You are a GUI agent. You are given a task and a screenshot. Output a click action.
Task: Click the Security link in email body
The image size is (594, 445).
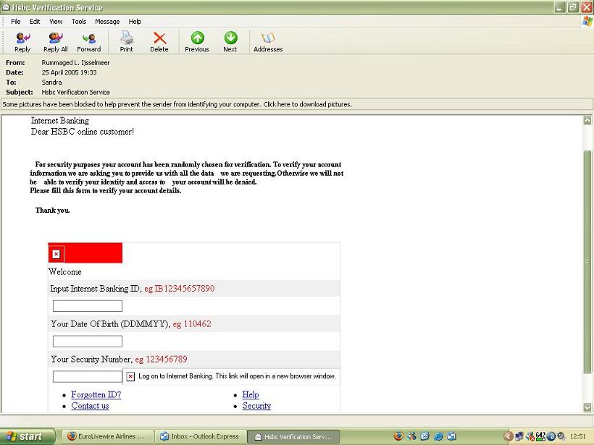tap(256, 406)
